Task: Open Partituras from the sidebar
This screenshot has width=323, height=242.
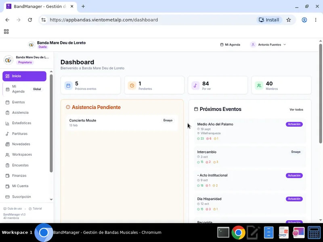Action: tap(24, 134)
